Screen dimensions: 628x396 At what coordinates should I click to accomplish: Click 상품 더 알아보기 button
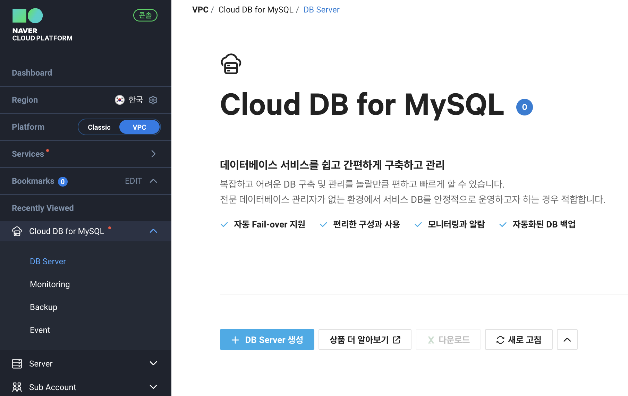(x=365, y=339)
